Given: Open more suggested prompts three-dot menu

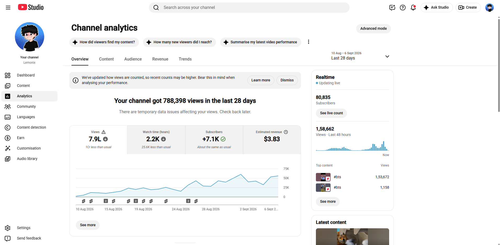Looking at the screenshot, I should 309,42.
